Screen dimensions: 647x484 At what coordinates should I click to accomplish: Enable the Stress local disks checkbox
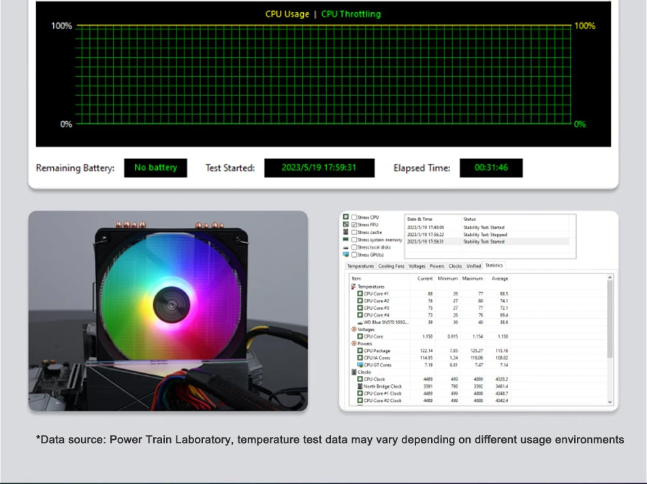click(354, 247)
